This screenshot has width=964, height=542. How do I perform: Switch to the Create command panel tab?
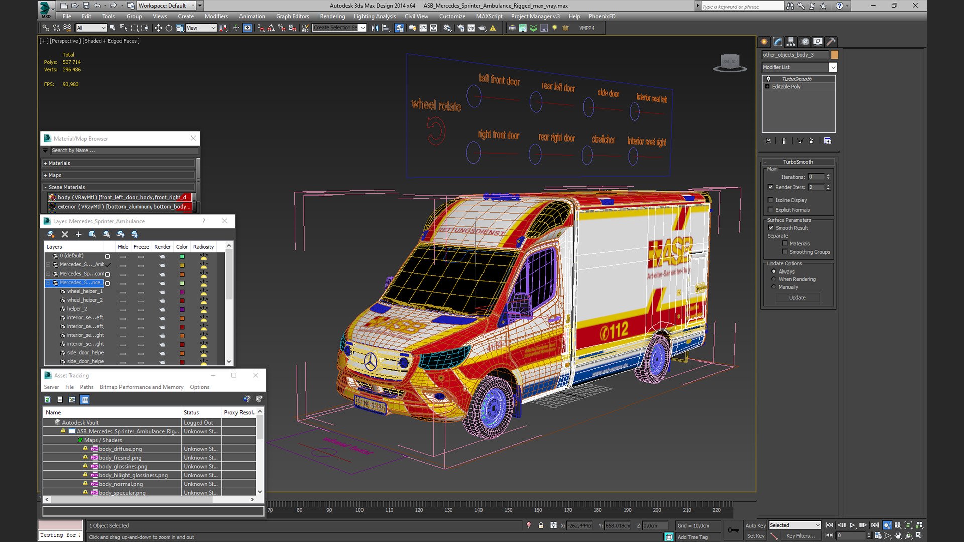[x=764, y=42]
